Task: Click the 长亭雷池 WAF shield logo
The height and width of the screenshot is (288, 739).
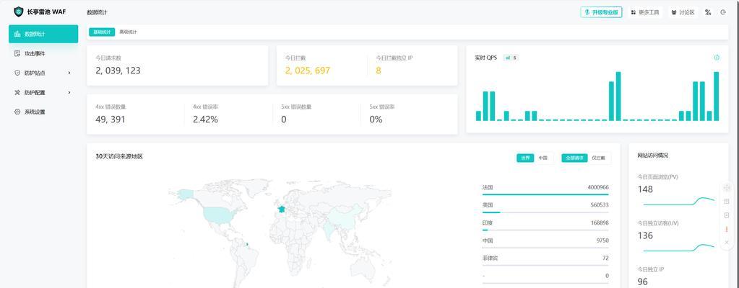Action: pos(18,12)
